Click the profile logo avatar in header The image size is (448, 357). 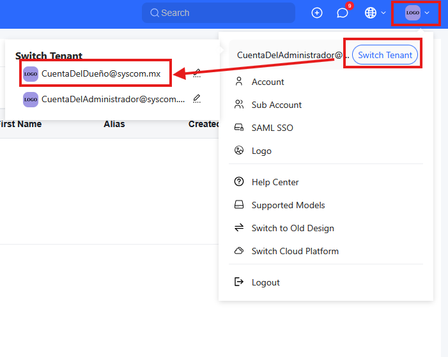412,13
